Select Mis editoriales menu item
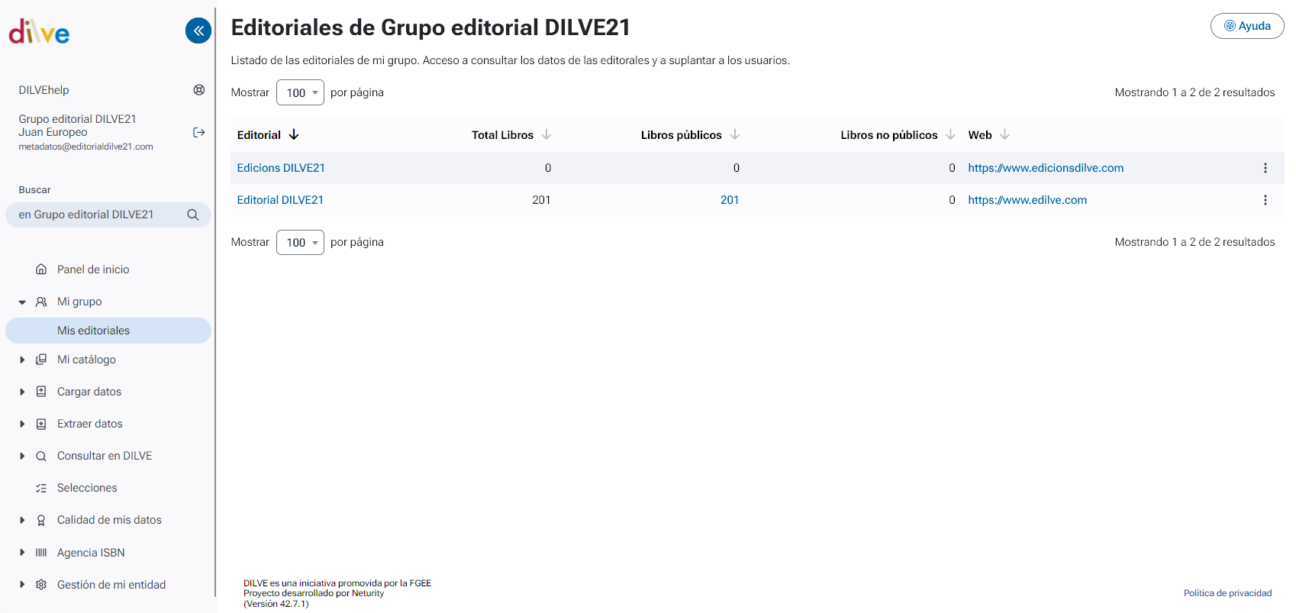This screenshot has width=1296, height=613. (x=108, y=331)
